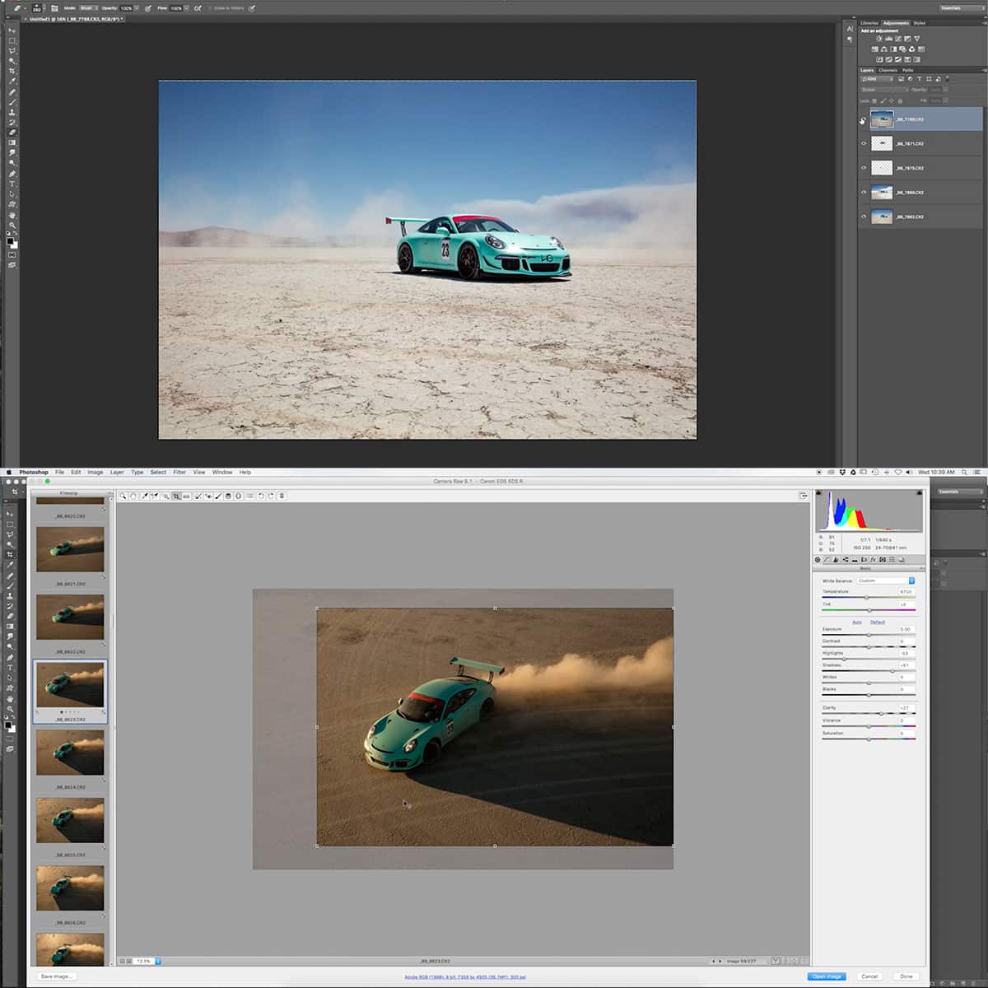This screenshot has height=988, width=988.
Task: Select the Zoom tool in Camera Raw toolbar
Action: [x=123, y=496]
